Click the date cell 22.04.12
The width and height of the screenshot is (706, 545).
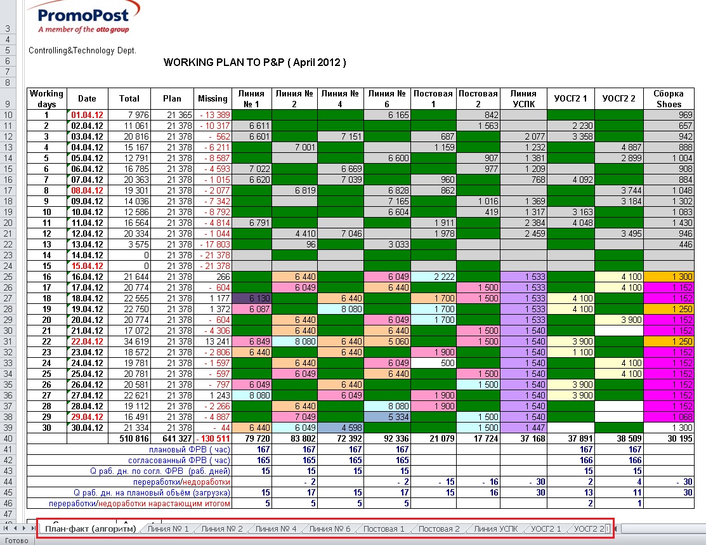coord(88,341)
